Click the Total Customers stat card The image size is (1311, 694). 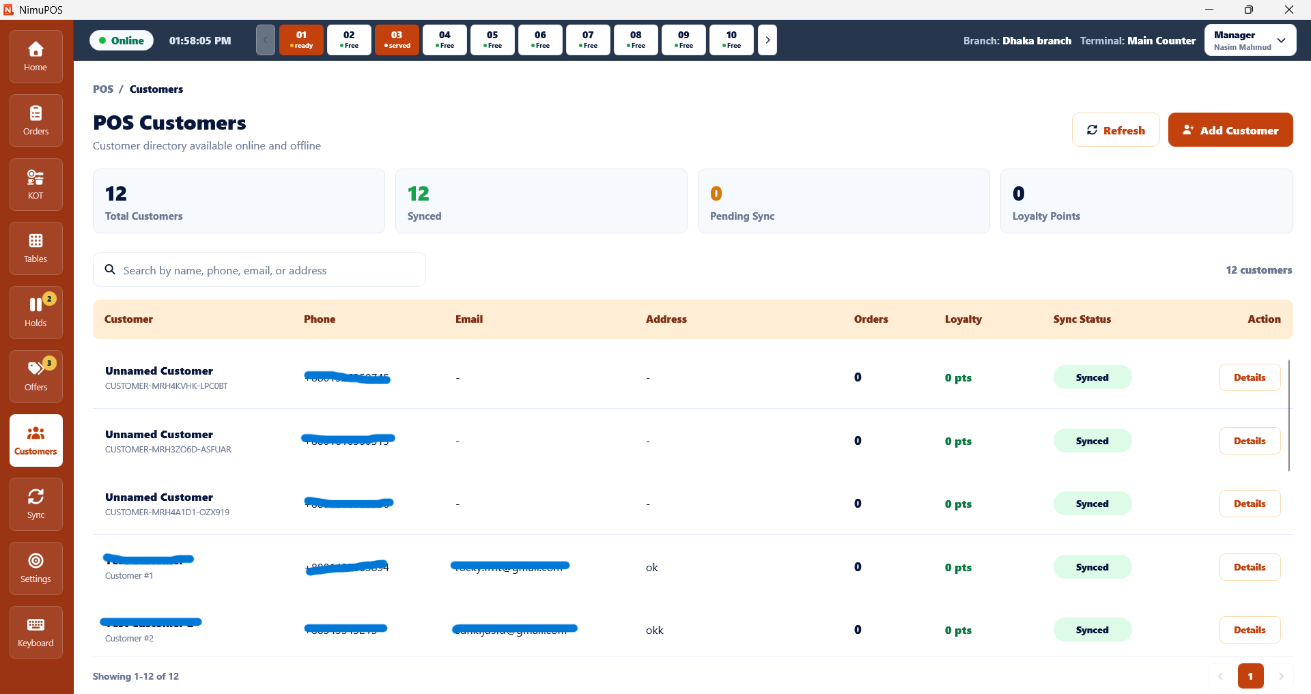point(239,201)
